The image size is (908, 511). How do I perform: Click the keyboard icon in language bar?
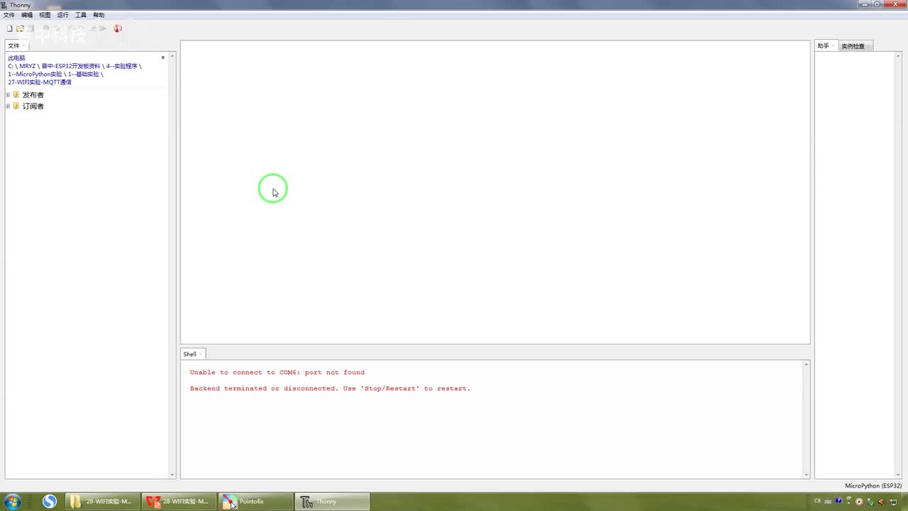[x=828, y=502]
